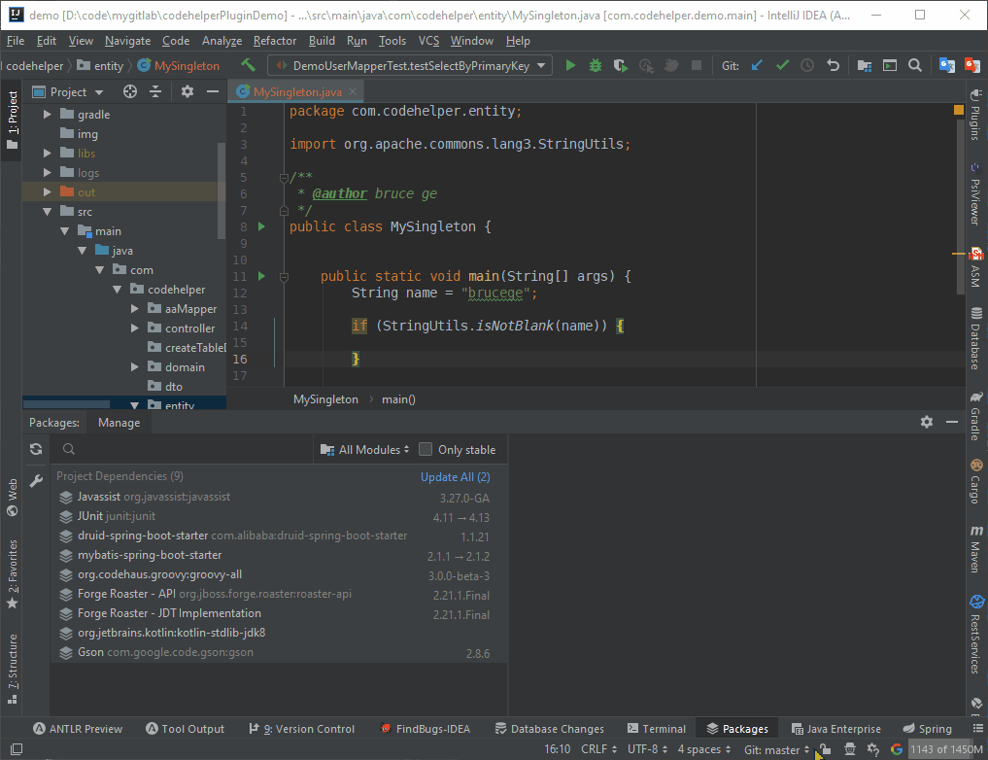Open the wrench settings in Packages
The height and width of the screenshot is (760, 988).
[x=36, y=481]
